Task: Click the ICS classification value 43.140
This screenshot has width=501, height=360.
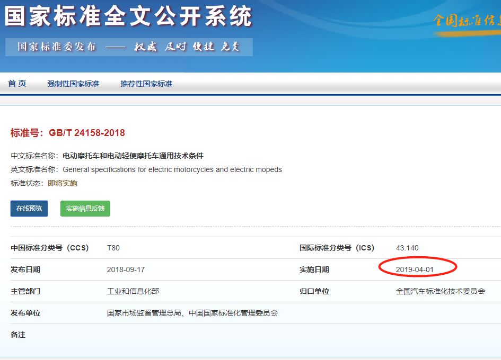Action: click(x=407, y=248)
